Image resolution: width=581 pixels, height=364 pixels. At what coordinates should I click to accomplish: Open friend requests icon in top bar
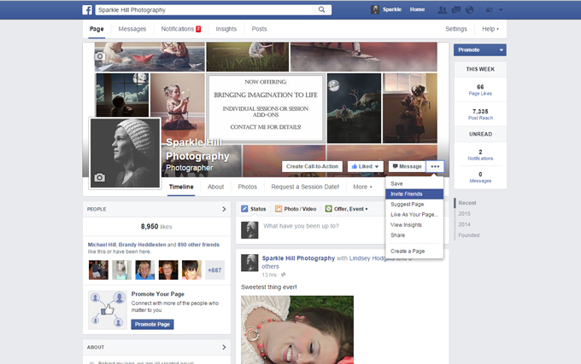pos(442,10)
